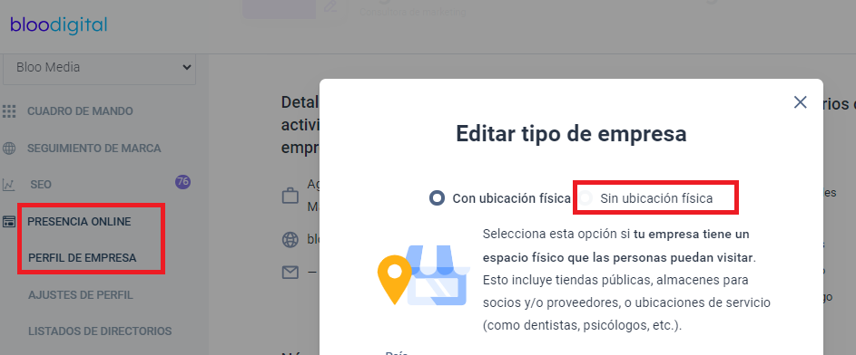856x355 pixels.
Task: Open Ajustes de Perfil submenu item
Action: point(81,295)
